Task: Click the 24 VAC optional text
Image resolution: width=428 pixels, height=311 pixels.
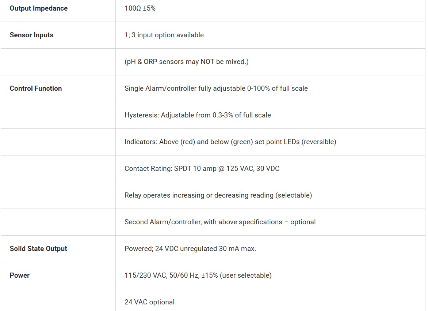Action: 149,302
